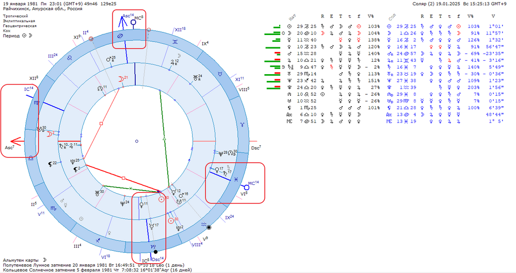
Task: Click the 'Нат' natal table header
Action: 292,17
